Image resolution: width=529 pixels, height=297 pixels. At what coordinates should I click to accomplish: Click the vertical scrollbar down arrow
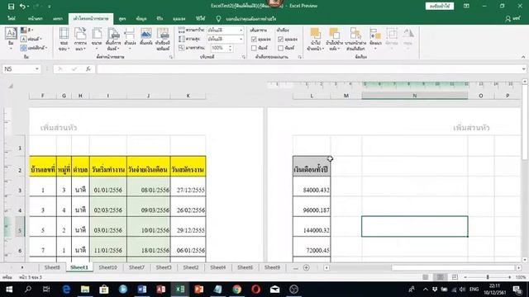(x=525, y=260)
